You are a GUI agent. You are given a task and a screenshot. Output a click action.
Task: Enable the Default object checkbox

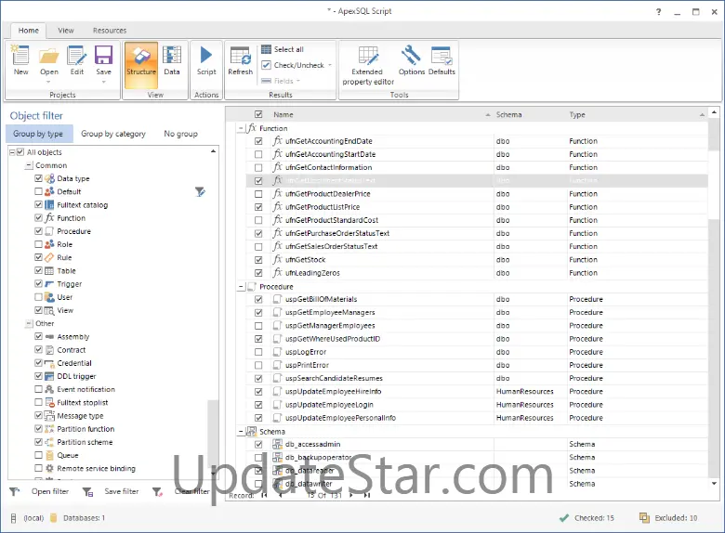pos(38,191)
